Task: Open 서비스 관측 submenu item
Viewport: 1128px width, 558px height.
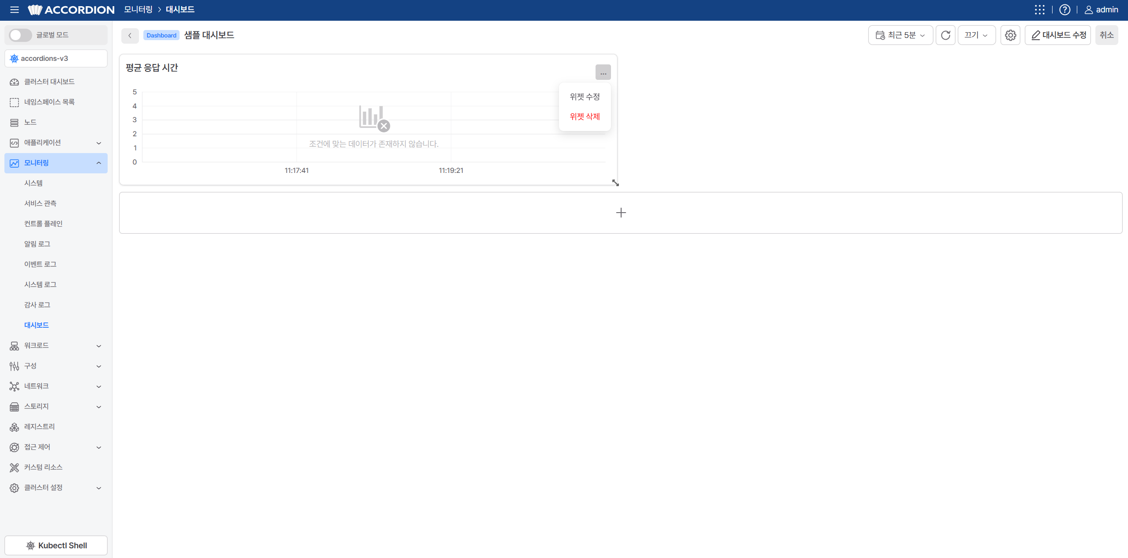Action: click(x=40, y=203)
